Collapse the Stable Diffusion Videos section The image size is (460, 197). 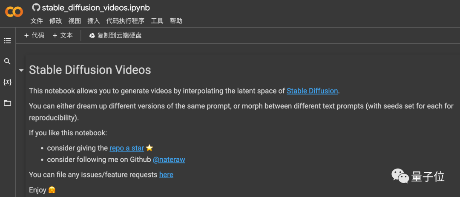[21, 70]
